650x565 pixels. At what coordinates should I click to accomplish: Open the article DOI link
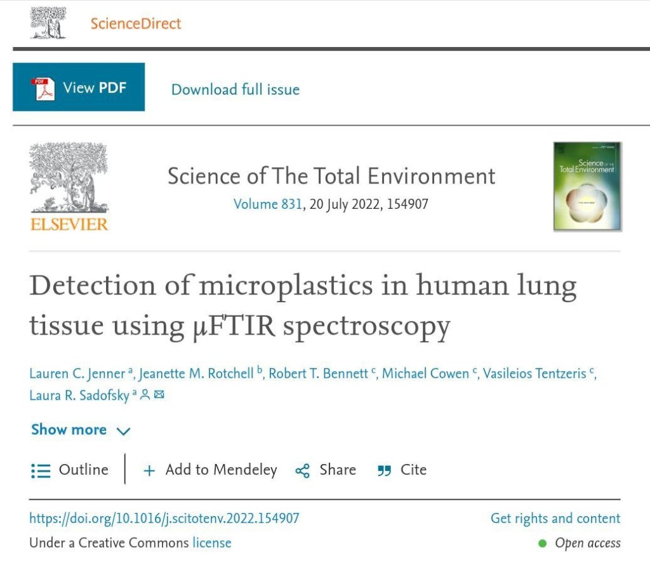(x=164, y=519)
